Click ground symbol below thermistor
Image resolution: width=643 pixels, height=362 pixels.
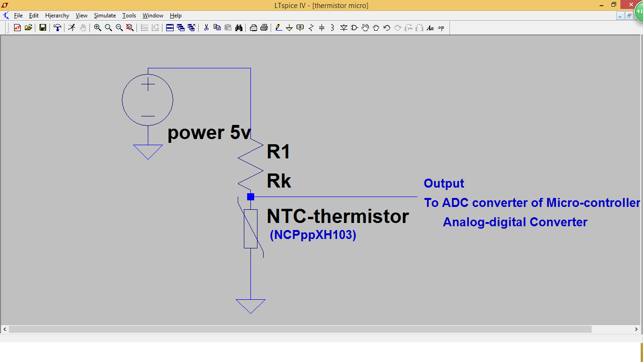pyautogui.click(x=250, y=306)
